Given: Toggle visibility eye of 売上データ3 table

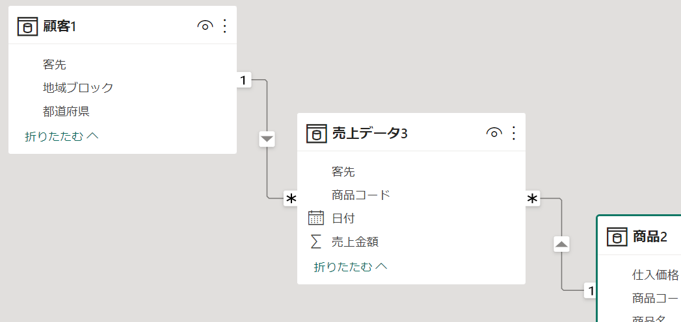Looking at the screenshot, I should point(494,134).
